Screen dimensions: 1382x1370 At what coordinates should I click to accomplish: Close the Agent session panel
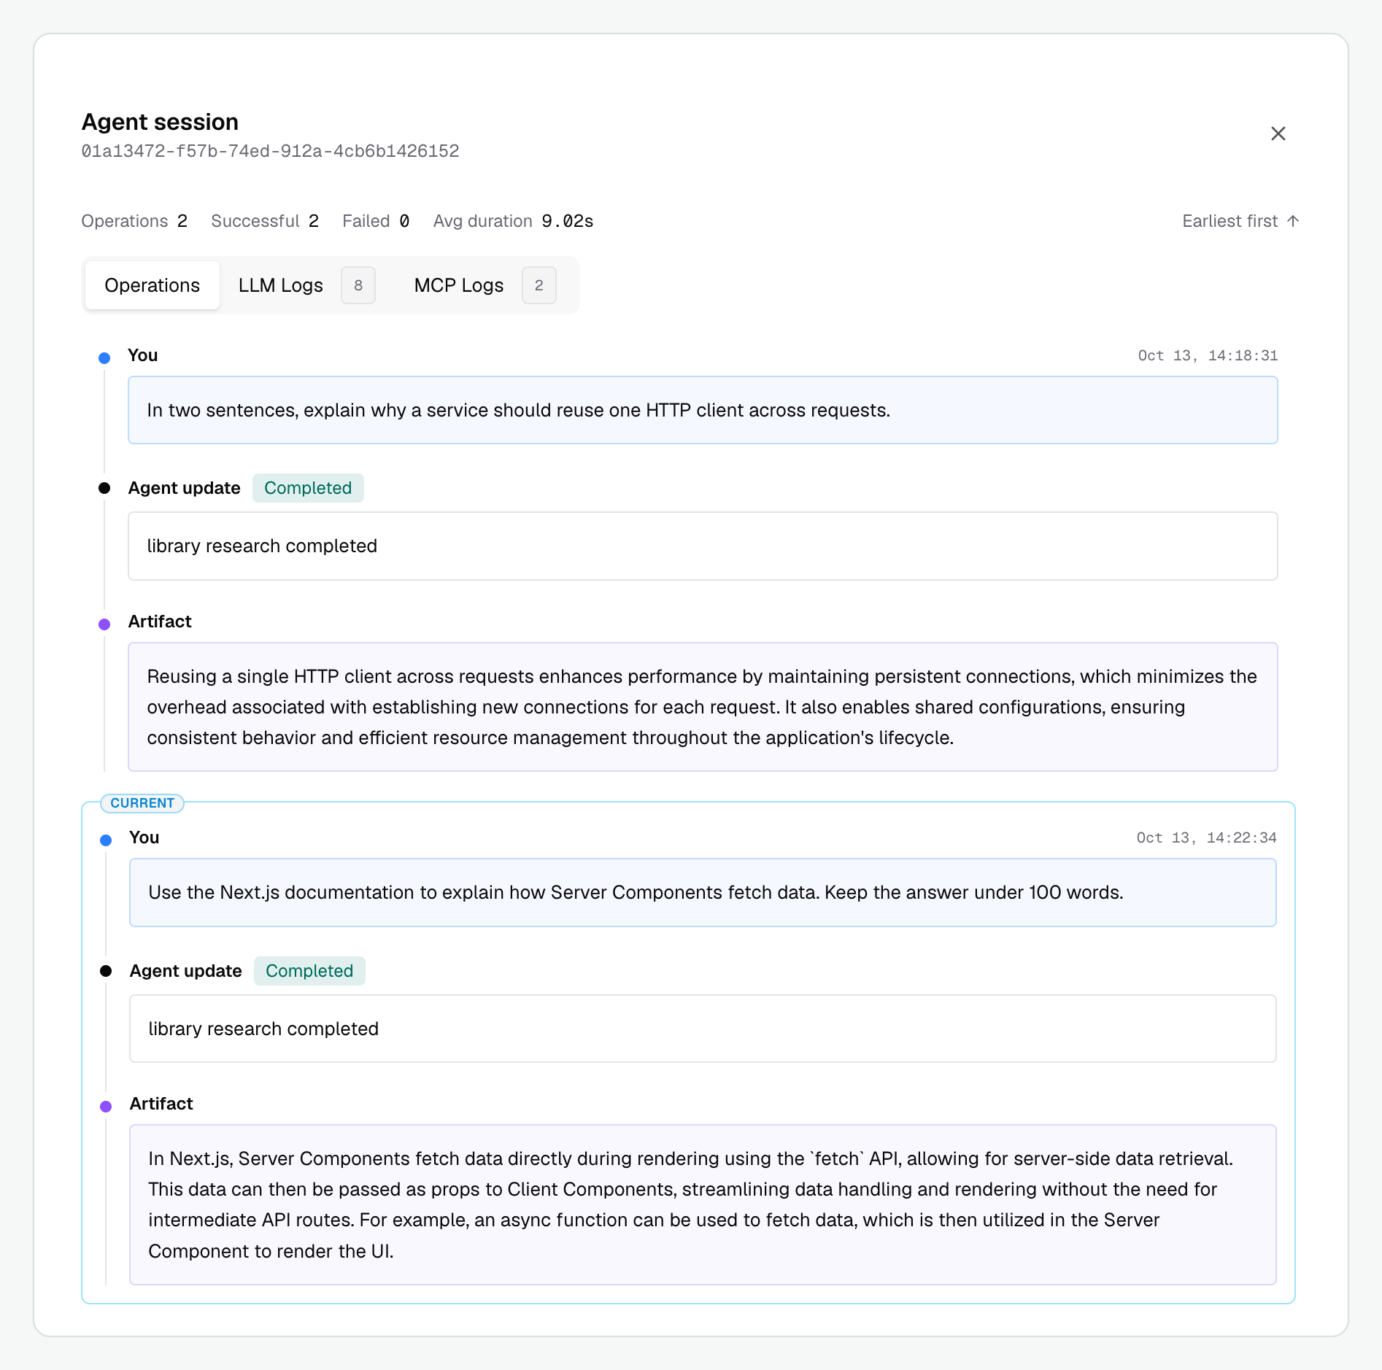(x=1278, y=133)
